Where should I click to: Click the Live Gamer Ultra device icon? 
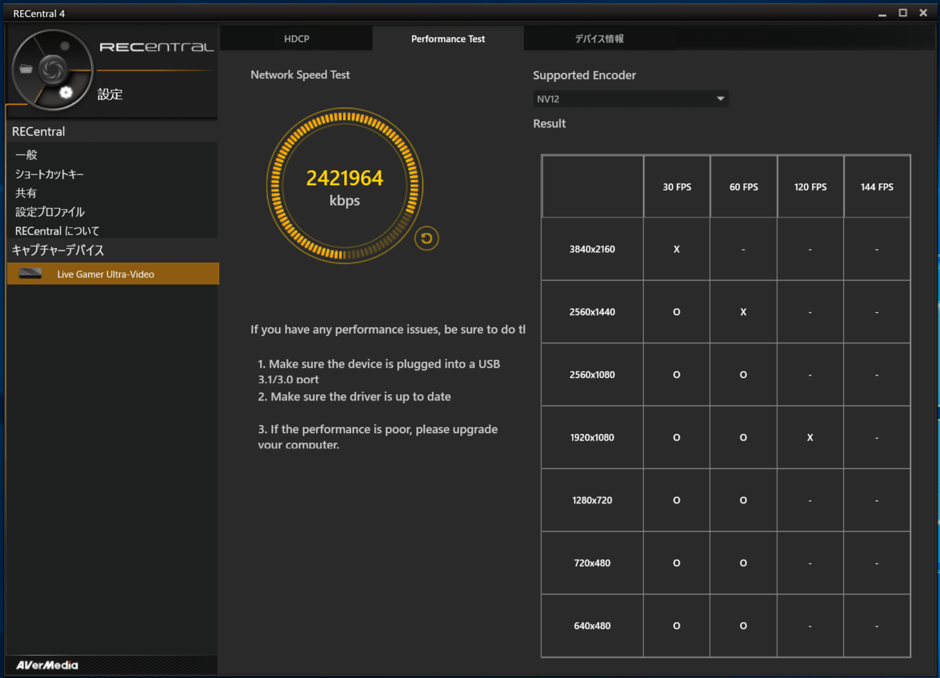point(30,273)
